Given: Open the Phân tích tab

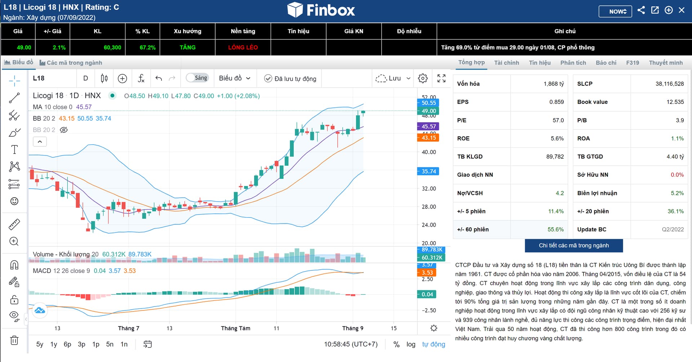Looking at the screenshot, I should coord(573,63).
